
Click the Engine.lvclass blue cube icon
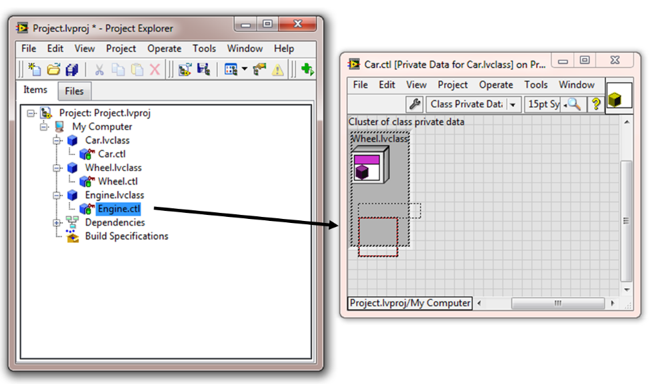coord(73,195)
